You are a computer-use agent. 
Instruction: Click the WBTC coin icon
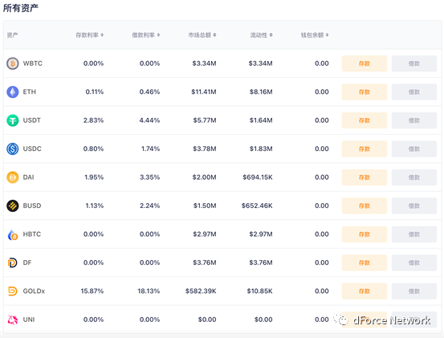click(x=13, y=63)
